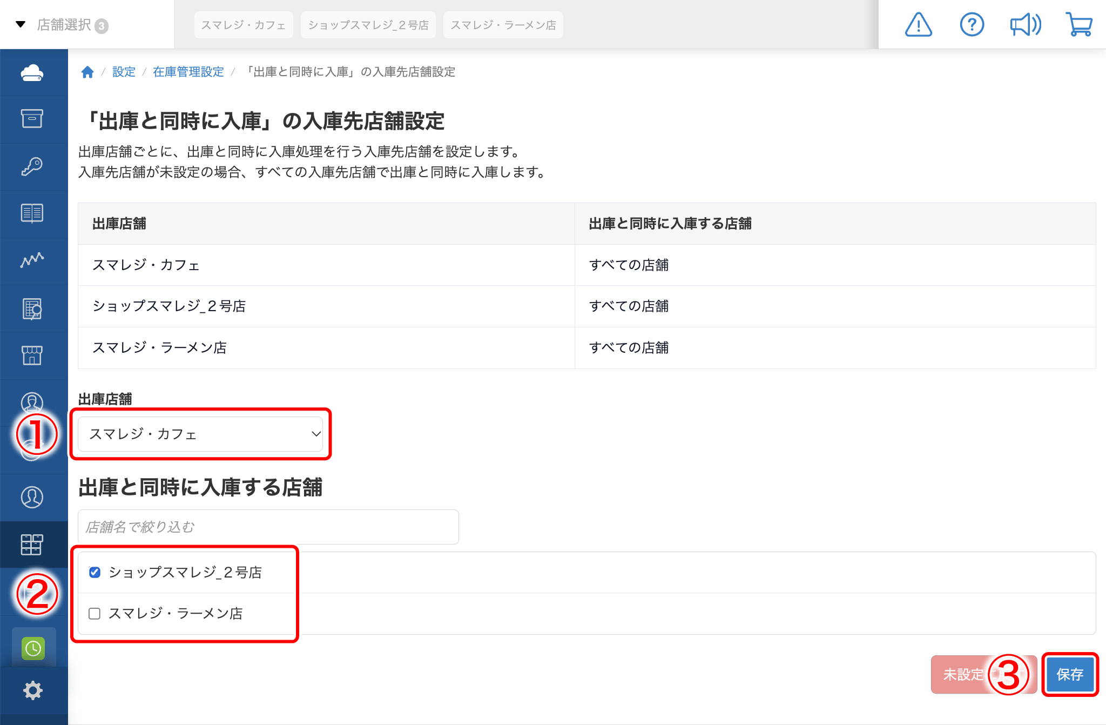This screenshot has height=725, width=1106.
Task: Open the key sidebar icon
Action: tap(32, 166)
